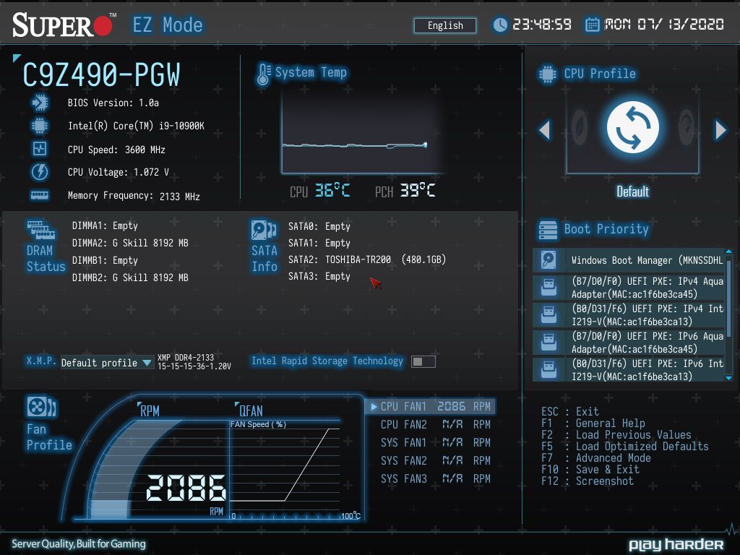The height and width of the screenshot is (555, 740).
Task: Select the SYS FAN2 row
Action: (x=435, y=460)
